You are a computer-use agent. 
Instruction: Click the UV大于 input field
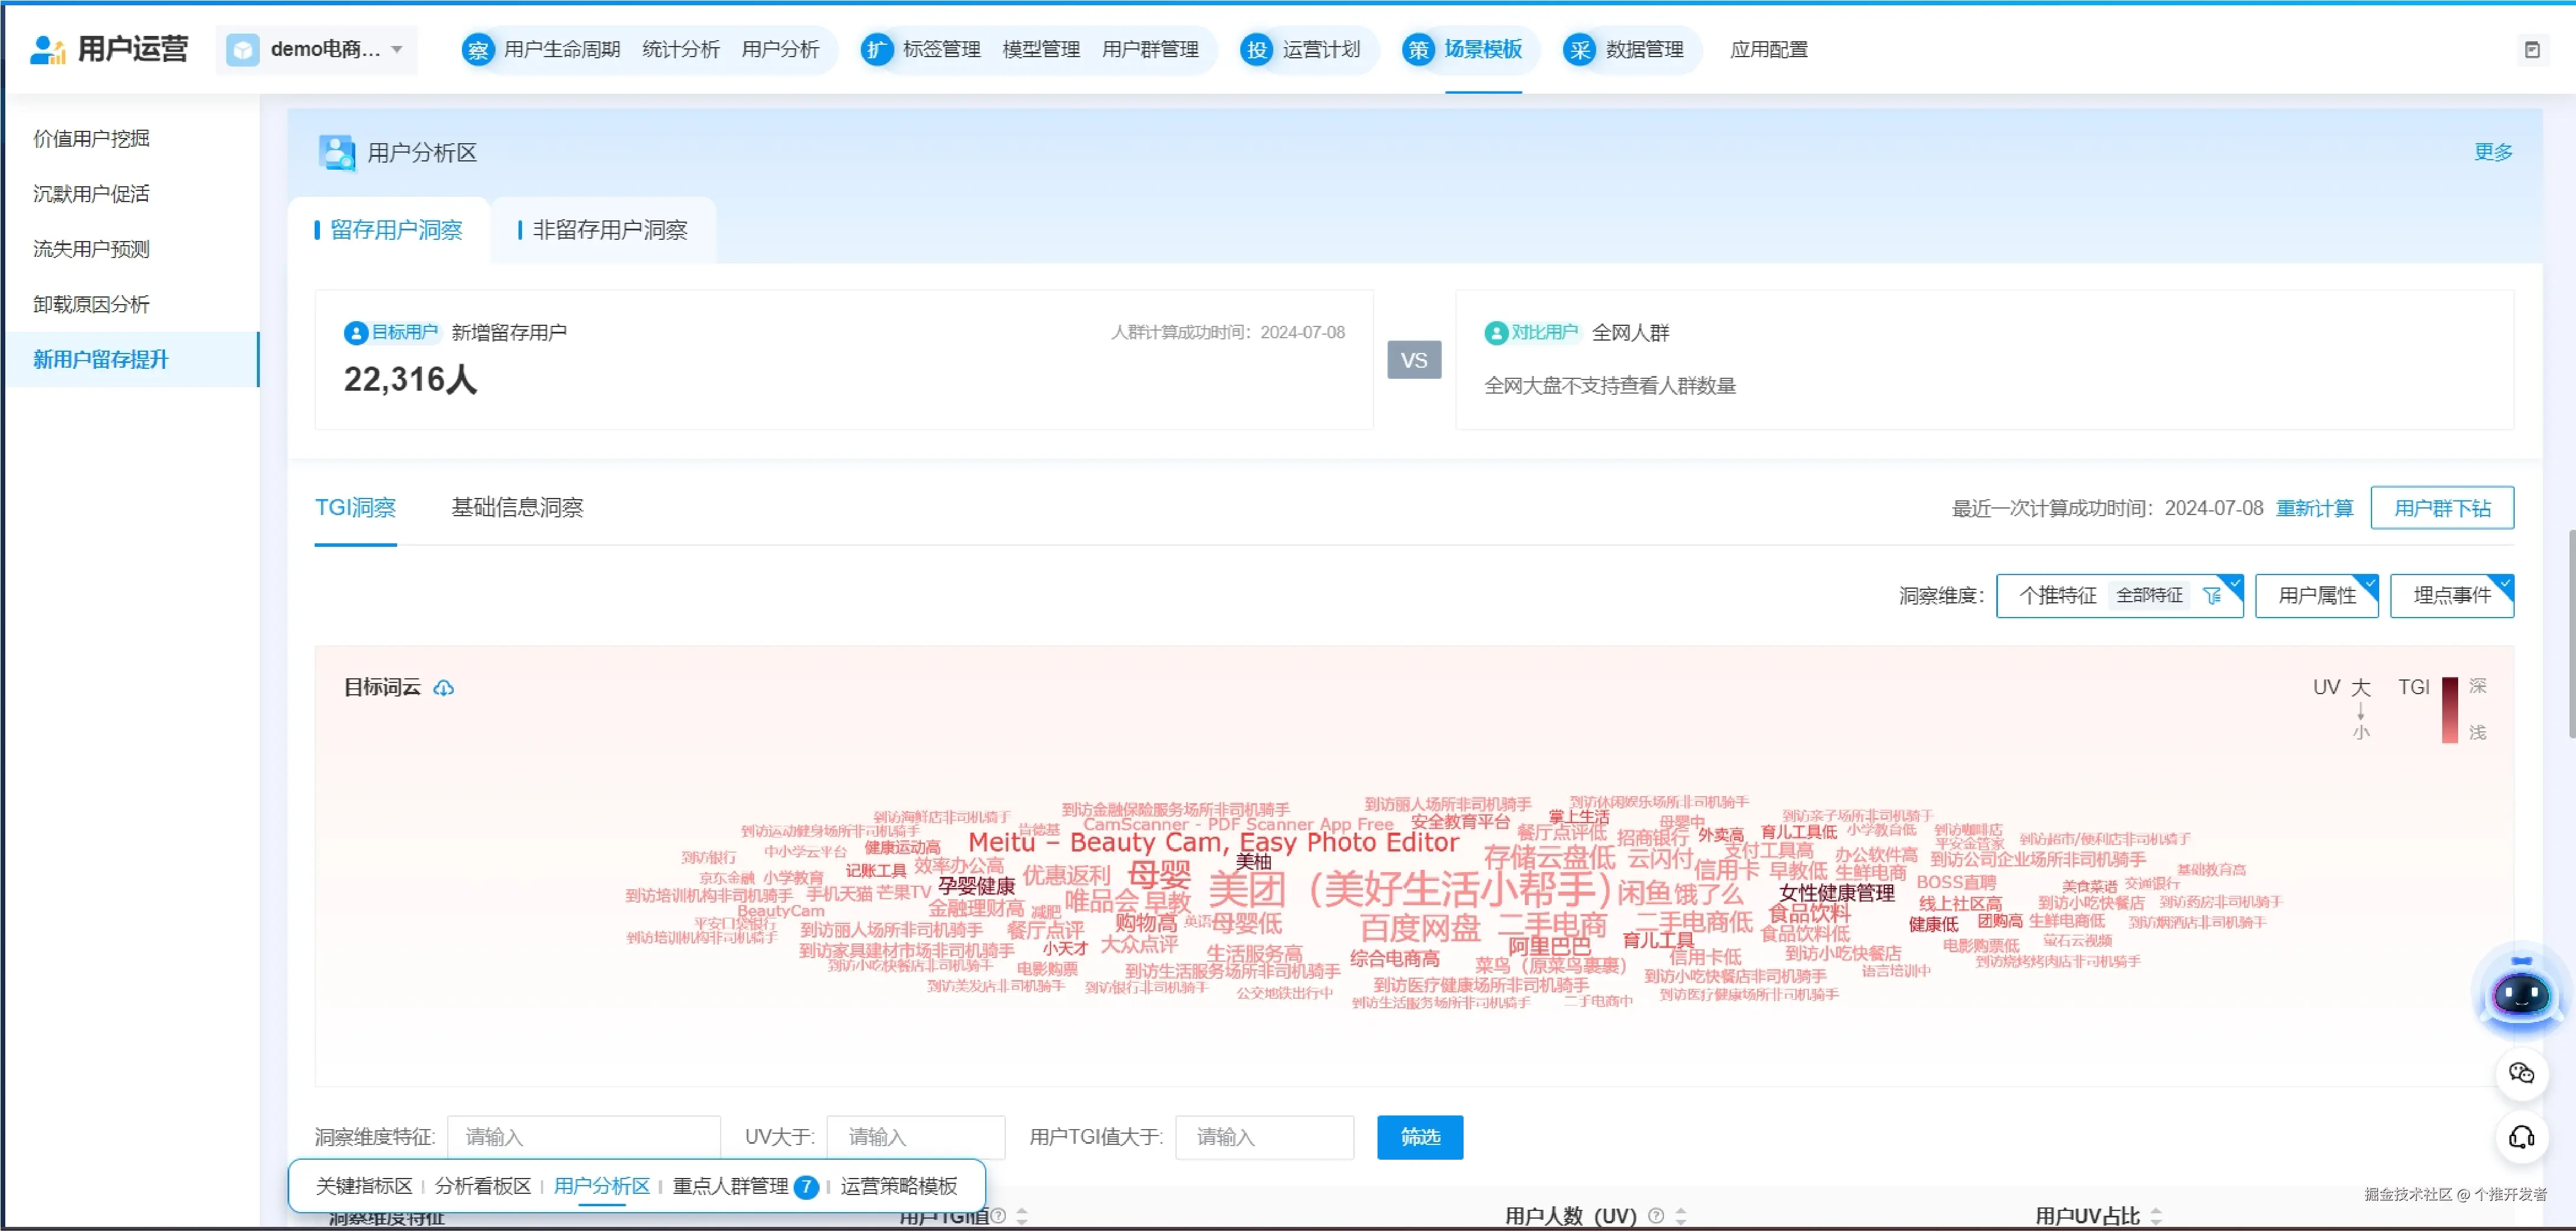[915, 1137]
